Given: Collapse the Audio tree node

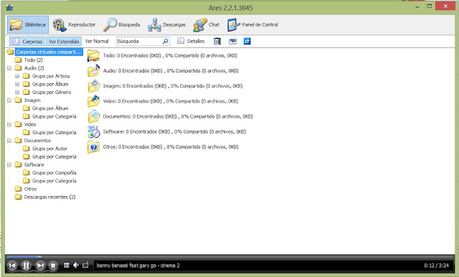Looking at the screenshot, I should [x=9, y=68].
